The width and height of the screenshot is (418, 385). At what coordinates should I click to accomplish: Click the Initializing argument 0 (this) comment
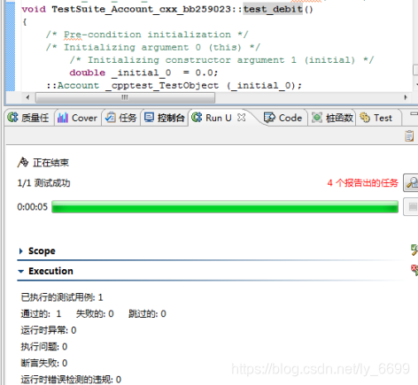tap(153, 47)
